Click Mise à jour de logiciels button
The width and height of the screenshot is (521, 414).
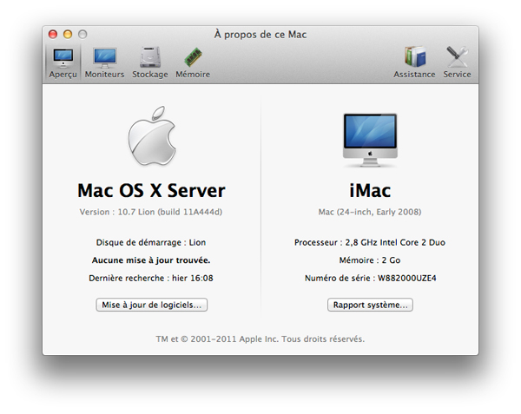pyautogui.click(x=151, y=305)
